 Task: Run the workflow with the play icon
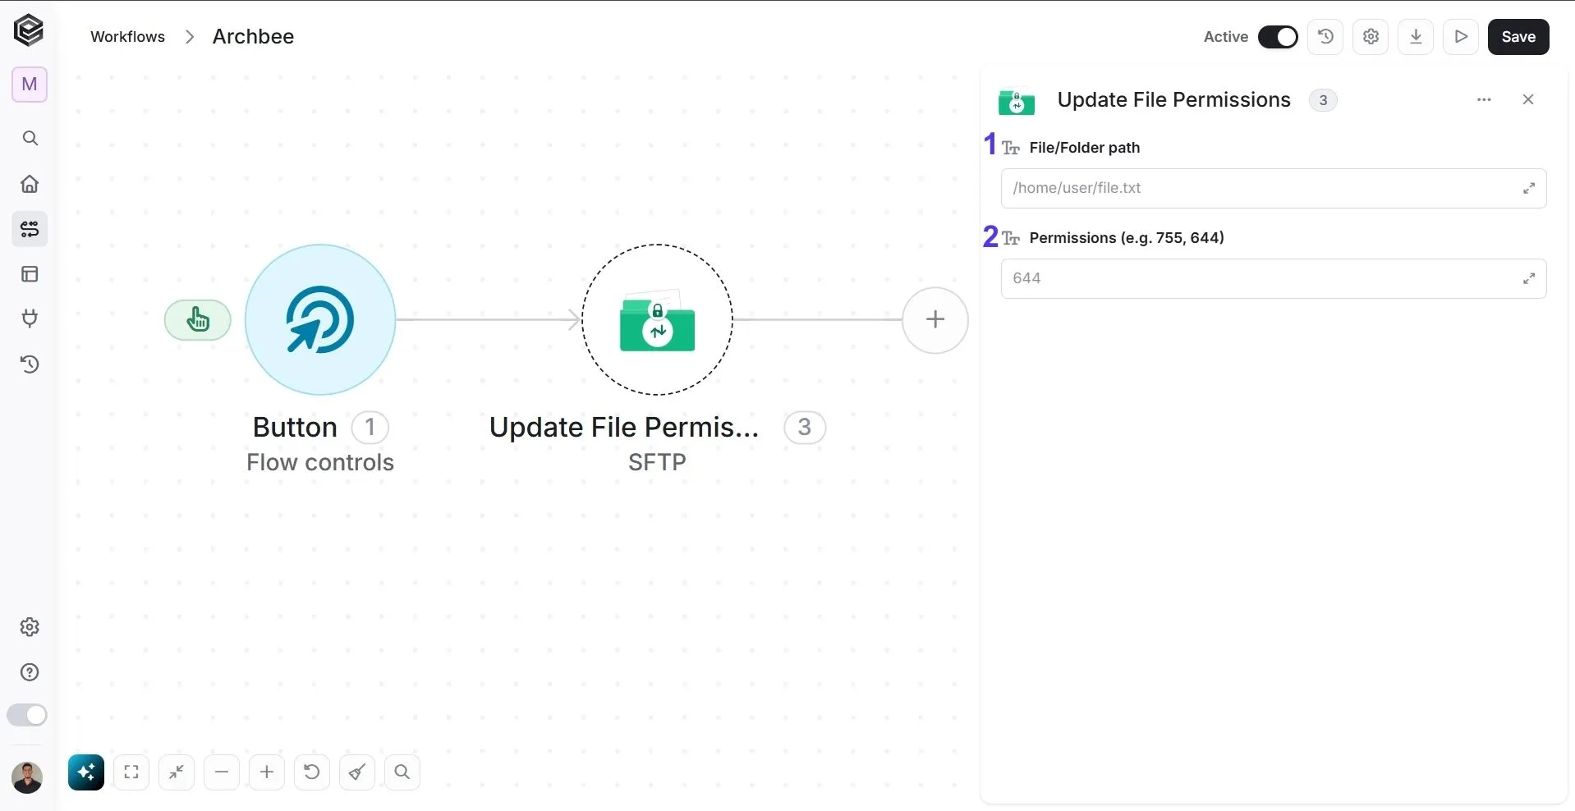click(1461, 37)
